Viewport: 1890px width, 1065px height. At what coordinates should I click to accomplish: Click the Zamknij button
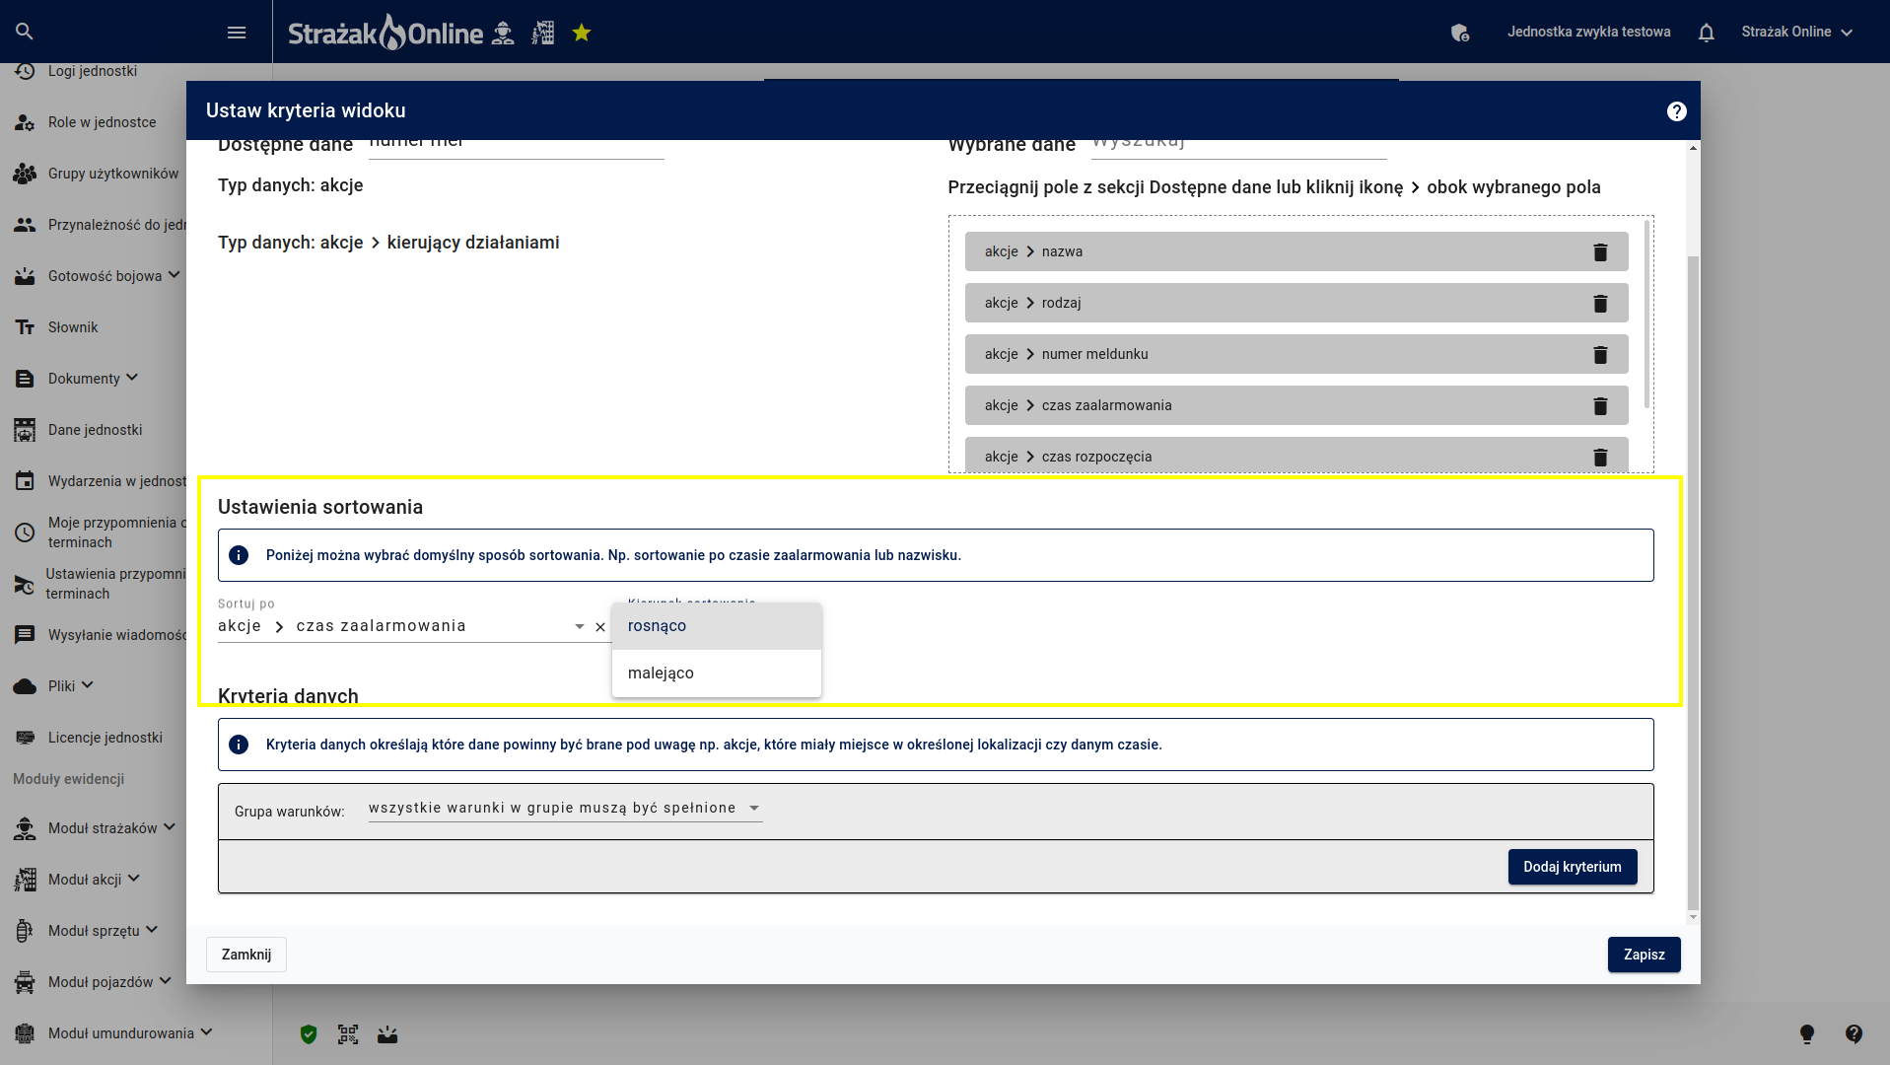(246, 955)
